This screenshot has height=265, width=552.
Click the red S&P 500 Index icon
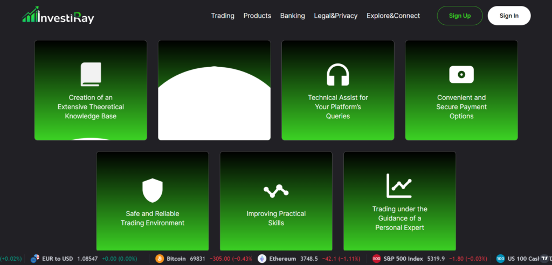(377, 259)
